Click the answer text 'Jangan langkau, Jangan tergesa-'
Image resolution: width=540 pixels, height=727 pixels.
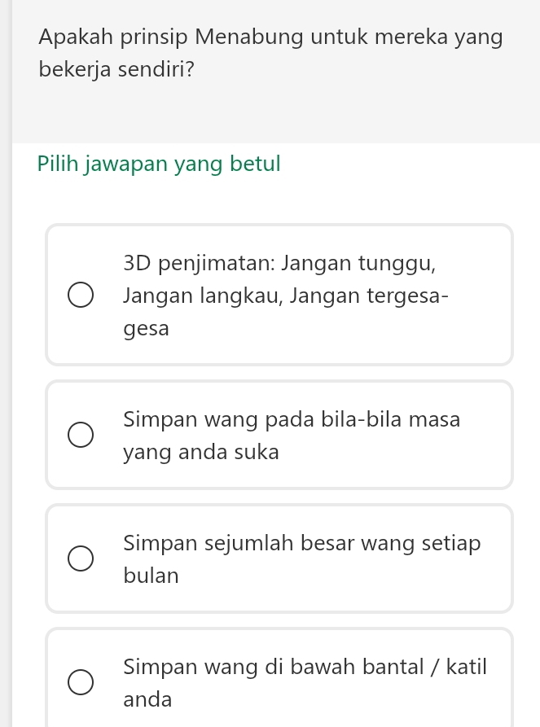click(285, 296)
